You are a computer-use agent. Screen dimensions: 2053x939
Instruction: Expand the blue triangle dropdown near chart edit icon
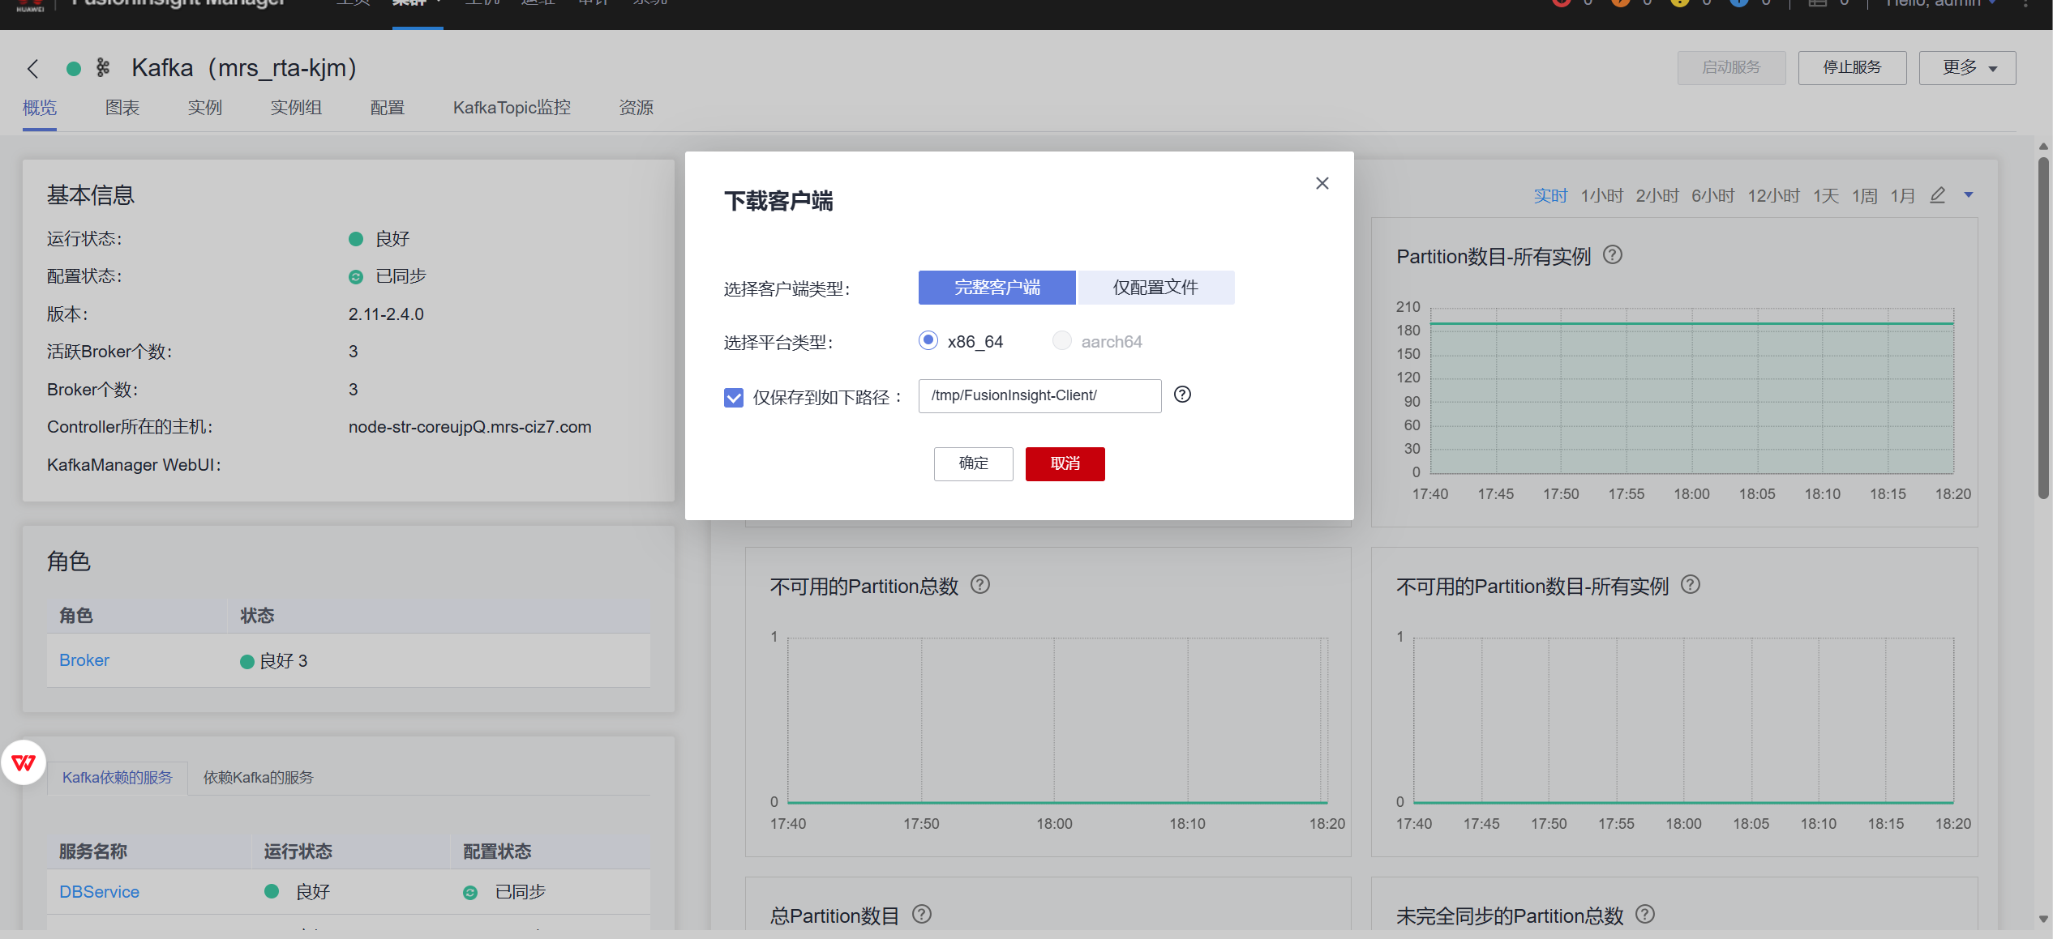pos(1969,195)
